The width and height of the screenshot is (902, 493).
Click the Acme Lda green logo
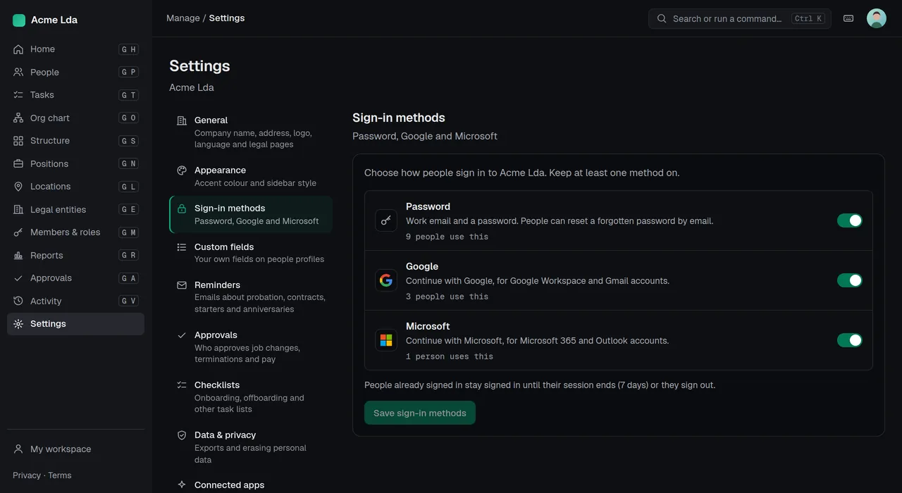[19, 20]
